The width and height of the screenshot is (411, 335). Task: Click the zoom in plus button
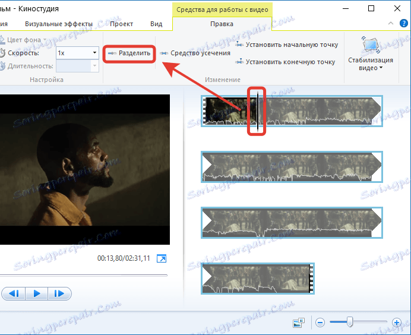click(x=397, y=323)
